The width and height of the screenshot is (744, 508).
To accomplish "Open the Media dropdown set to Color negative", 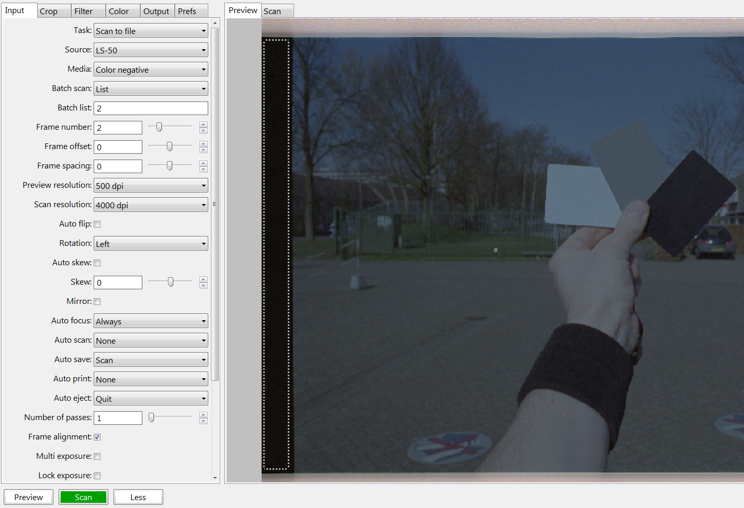I will click(150, 69).
